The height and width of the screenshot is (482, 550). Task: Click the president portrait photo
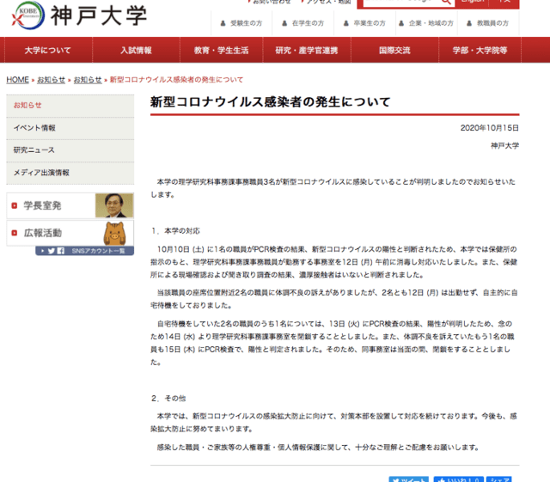click(114, 205)
